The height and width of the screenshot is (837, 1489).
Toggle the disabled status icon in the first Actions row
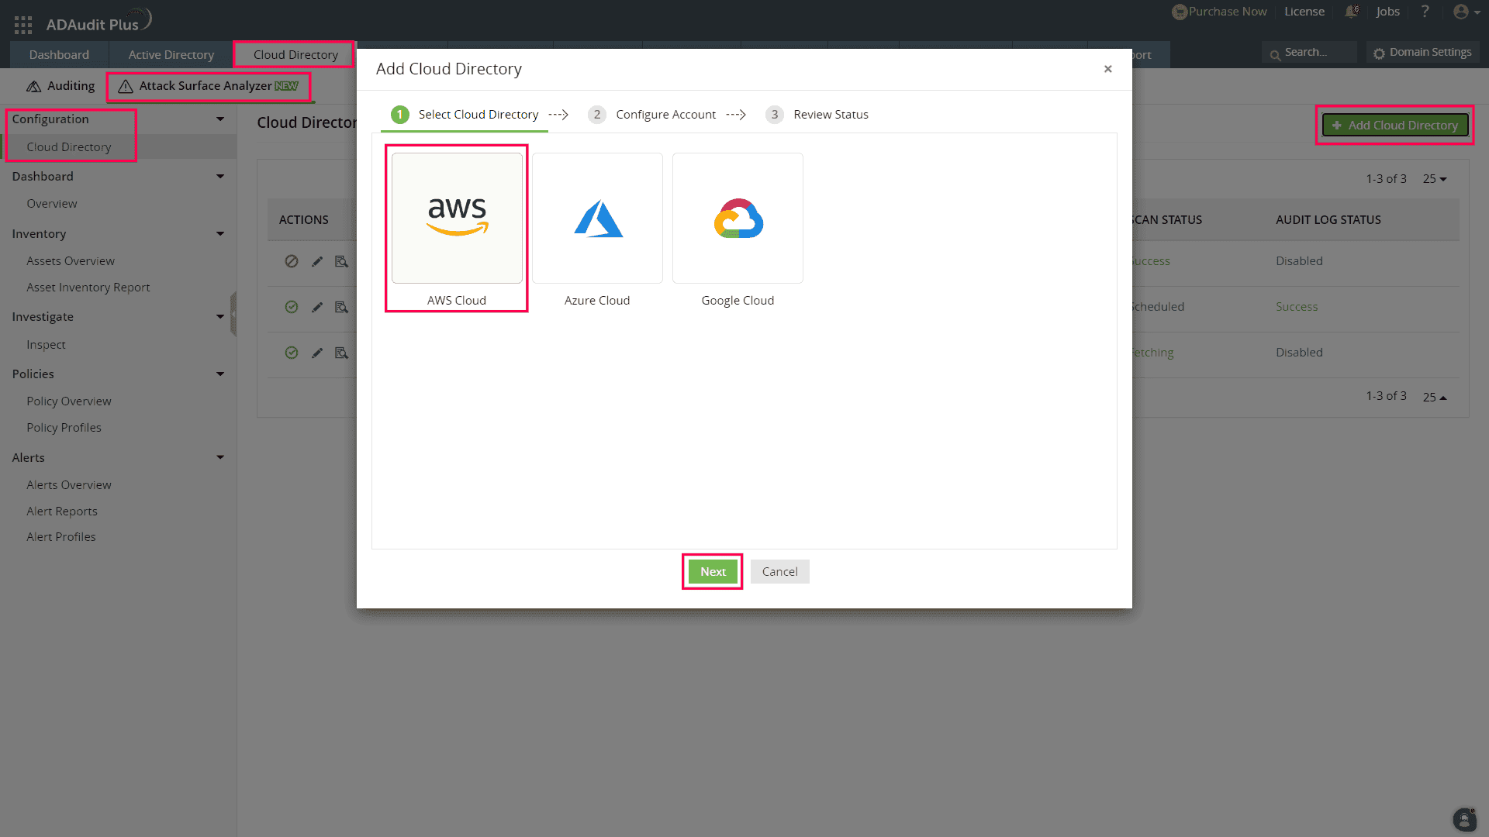[292, 261]
